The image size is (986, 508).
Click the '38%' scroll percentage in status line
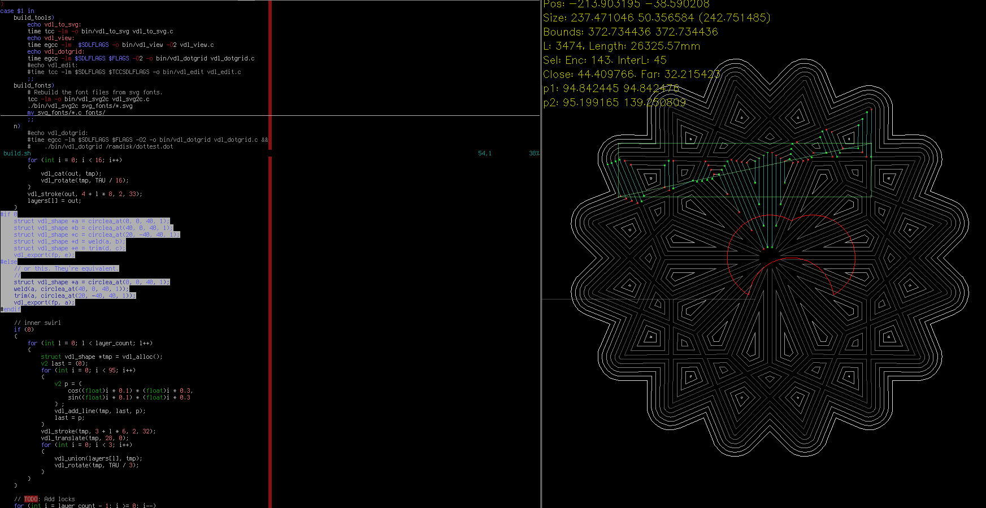tap(535, 153)
